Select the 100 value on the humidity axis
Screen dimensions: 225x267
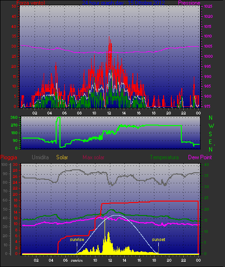4,165
